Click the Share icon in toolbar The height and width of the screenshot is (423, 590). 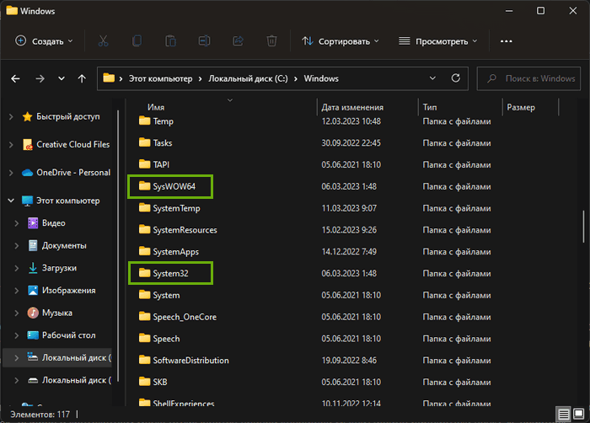click(238, 40)
